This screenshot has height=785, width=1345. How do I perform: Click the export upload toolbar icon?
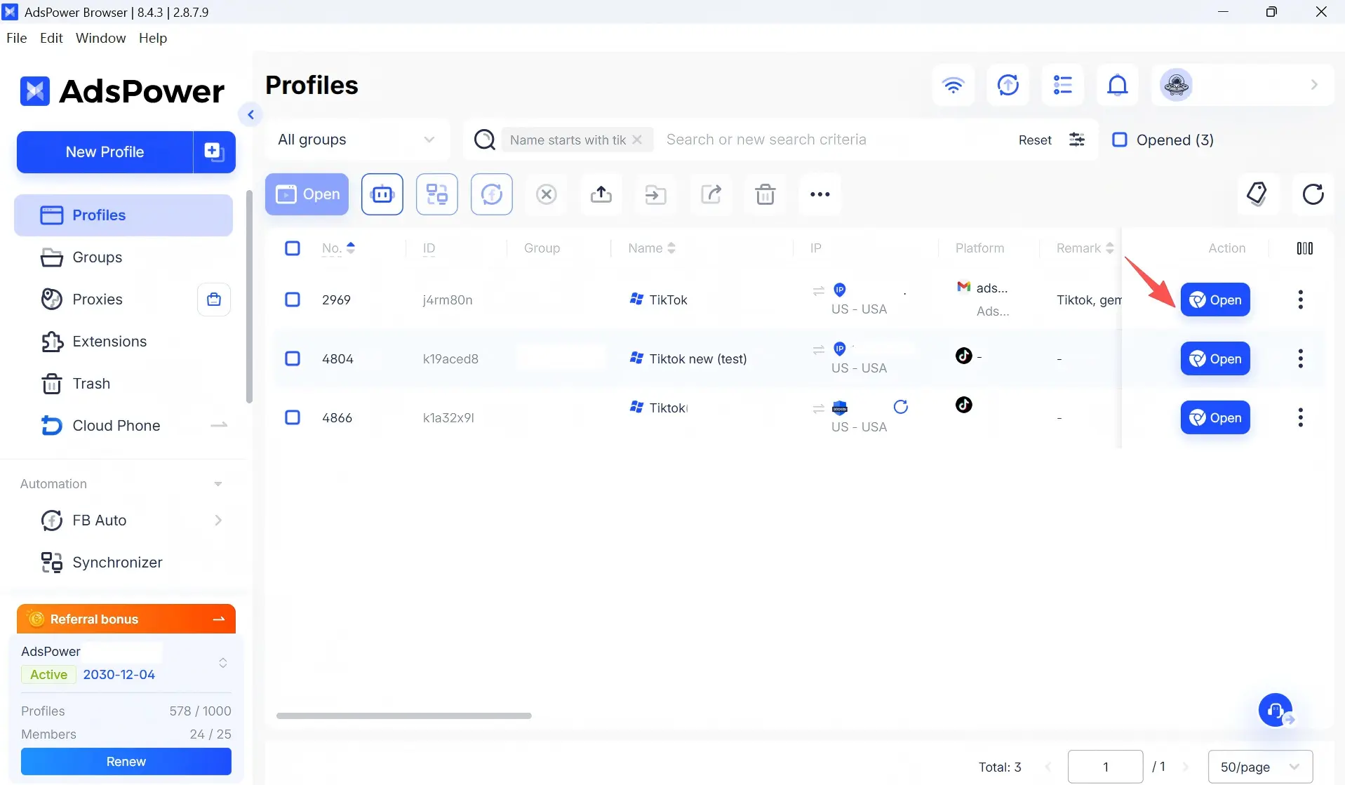click(x=601, y=194)
